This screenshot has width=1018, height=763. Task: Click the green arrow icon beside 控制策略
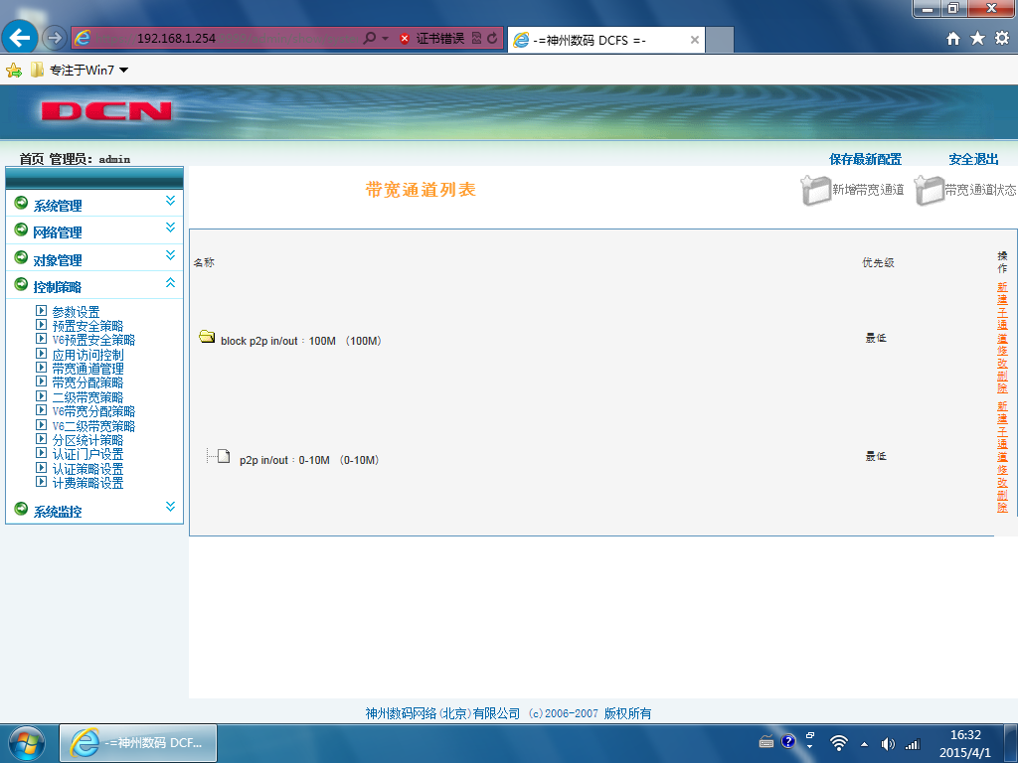point(21,284)
